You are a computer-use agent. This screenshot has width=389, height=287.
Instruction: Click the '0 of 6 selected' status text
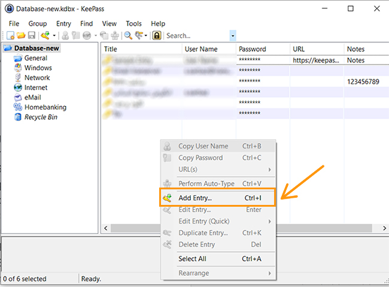(x=25, y=279)
